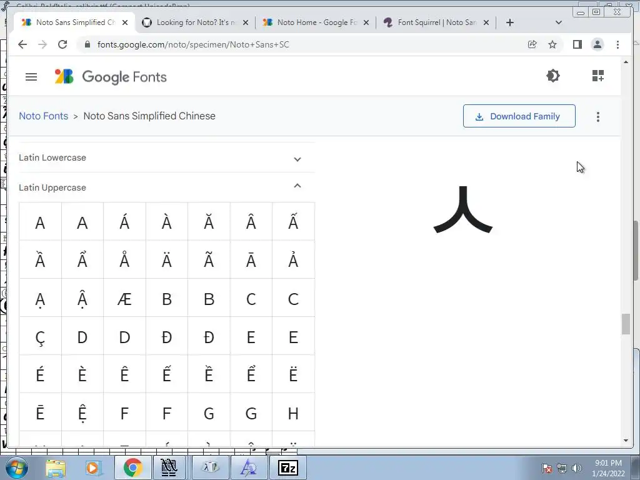The image size is (640, 480).
Task: Select the H glyph
Action: click(293, 414)
